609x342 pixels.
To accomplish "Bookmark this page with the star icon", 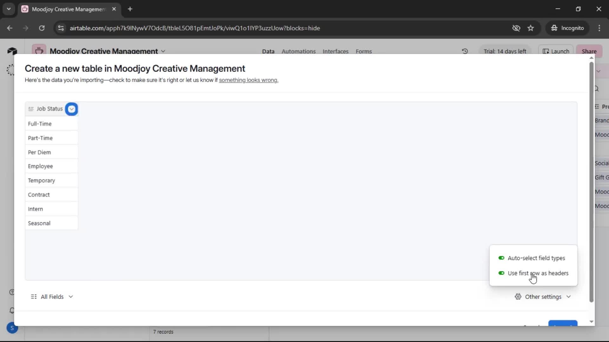I will 531,28.
